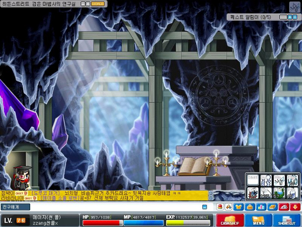
Task: Click the 퀘스트 알림이 (0/5) title
Action: pos(251,17)
